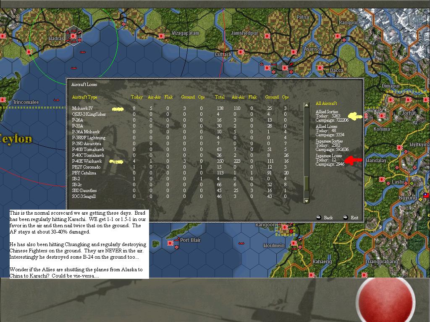The image size is (430, 322).
Task: Select the P-35A row name
Action: [77, 126]
